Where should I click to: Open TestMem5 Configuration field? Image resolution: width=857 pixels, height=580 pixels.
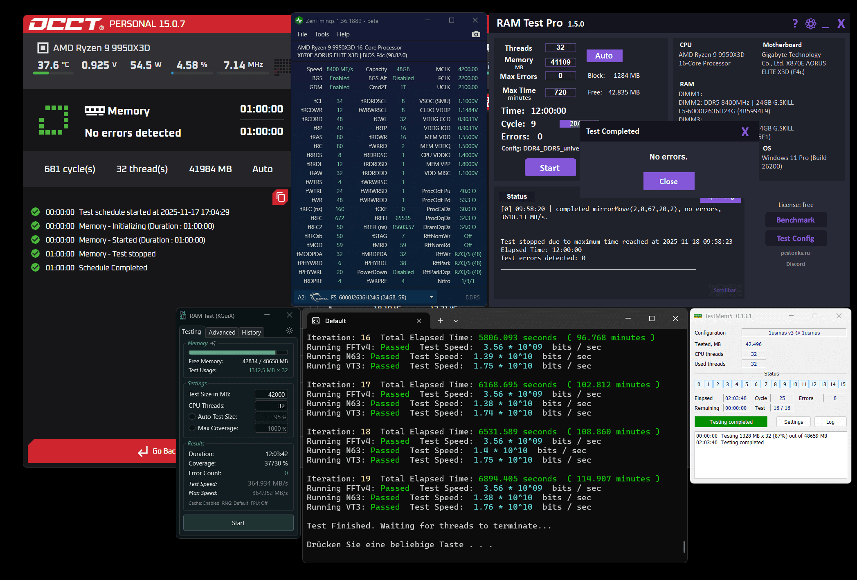click(x=794, y=333)
